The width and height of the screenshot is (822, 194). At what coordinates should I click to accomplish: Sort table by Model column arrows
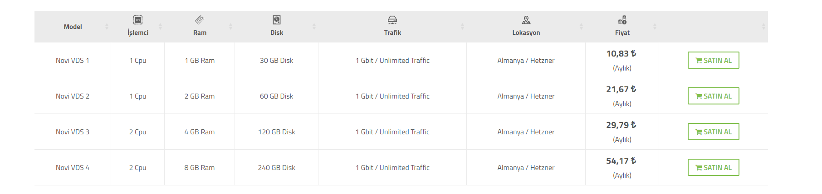[107, 27]
